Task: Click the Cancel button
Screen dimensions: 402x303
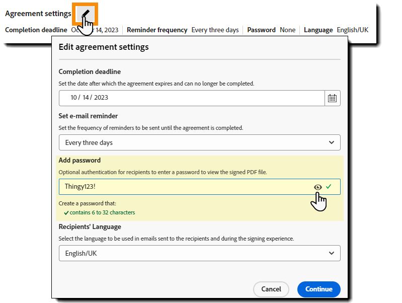Action: (271, 289)
